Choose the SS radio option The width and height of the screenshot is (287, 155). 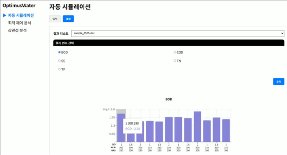click(x=60, y=61)
